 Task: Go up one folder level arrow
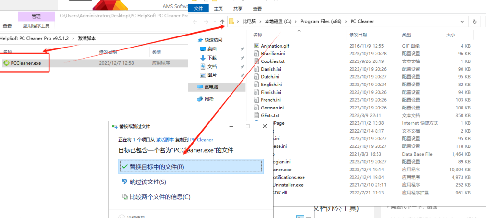click(x=222, y=22)
